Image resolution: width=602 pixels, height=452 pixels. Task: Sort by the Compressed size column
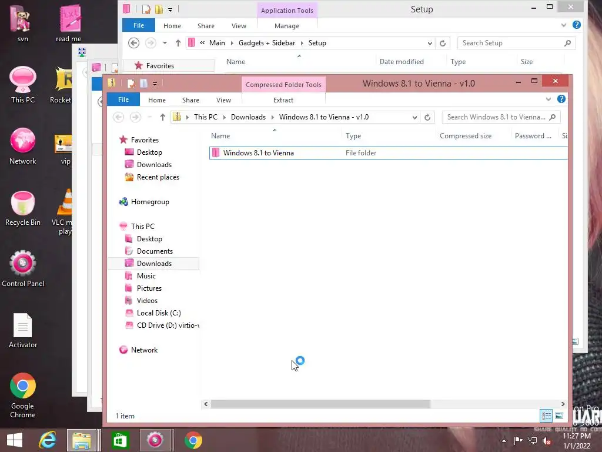pos(466,136)
